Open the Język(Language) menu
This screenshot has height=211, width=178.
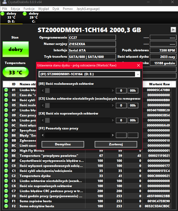tap(88, 9)
